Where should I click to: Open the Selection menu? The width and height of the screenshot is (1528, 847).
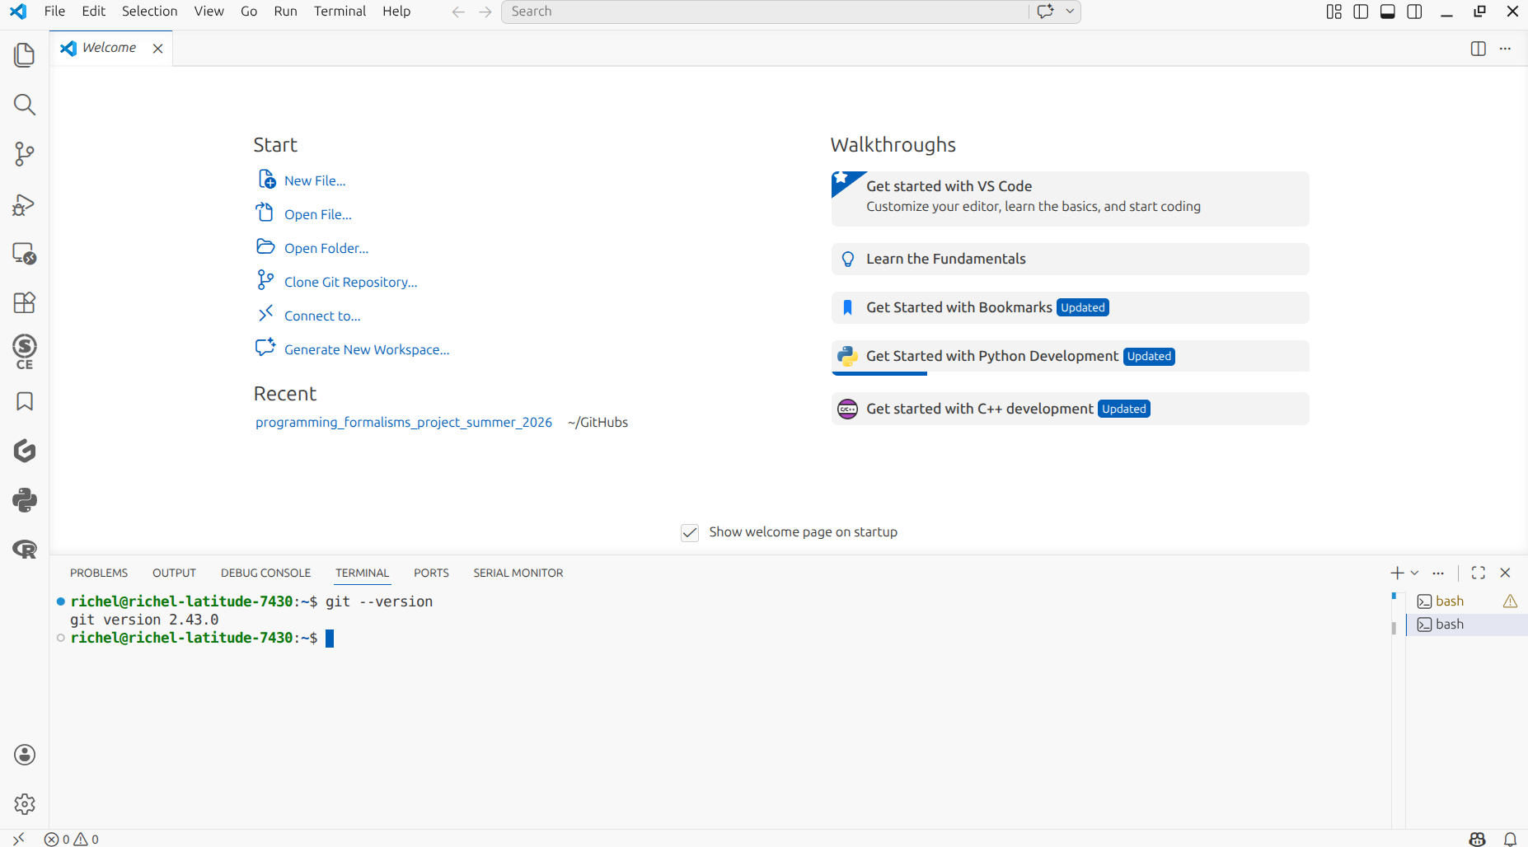click(149, 12)
